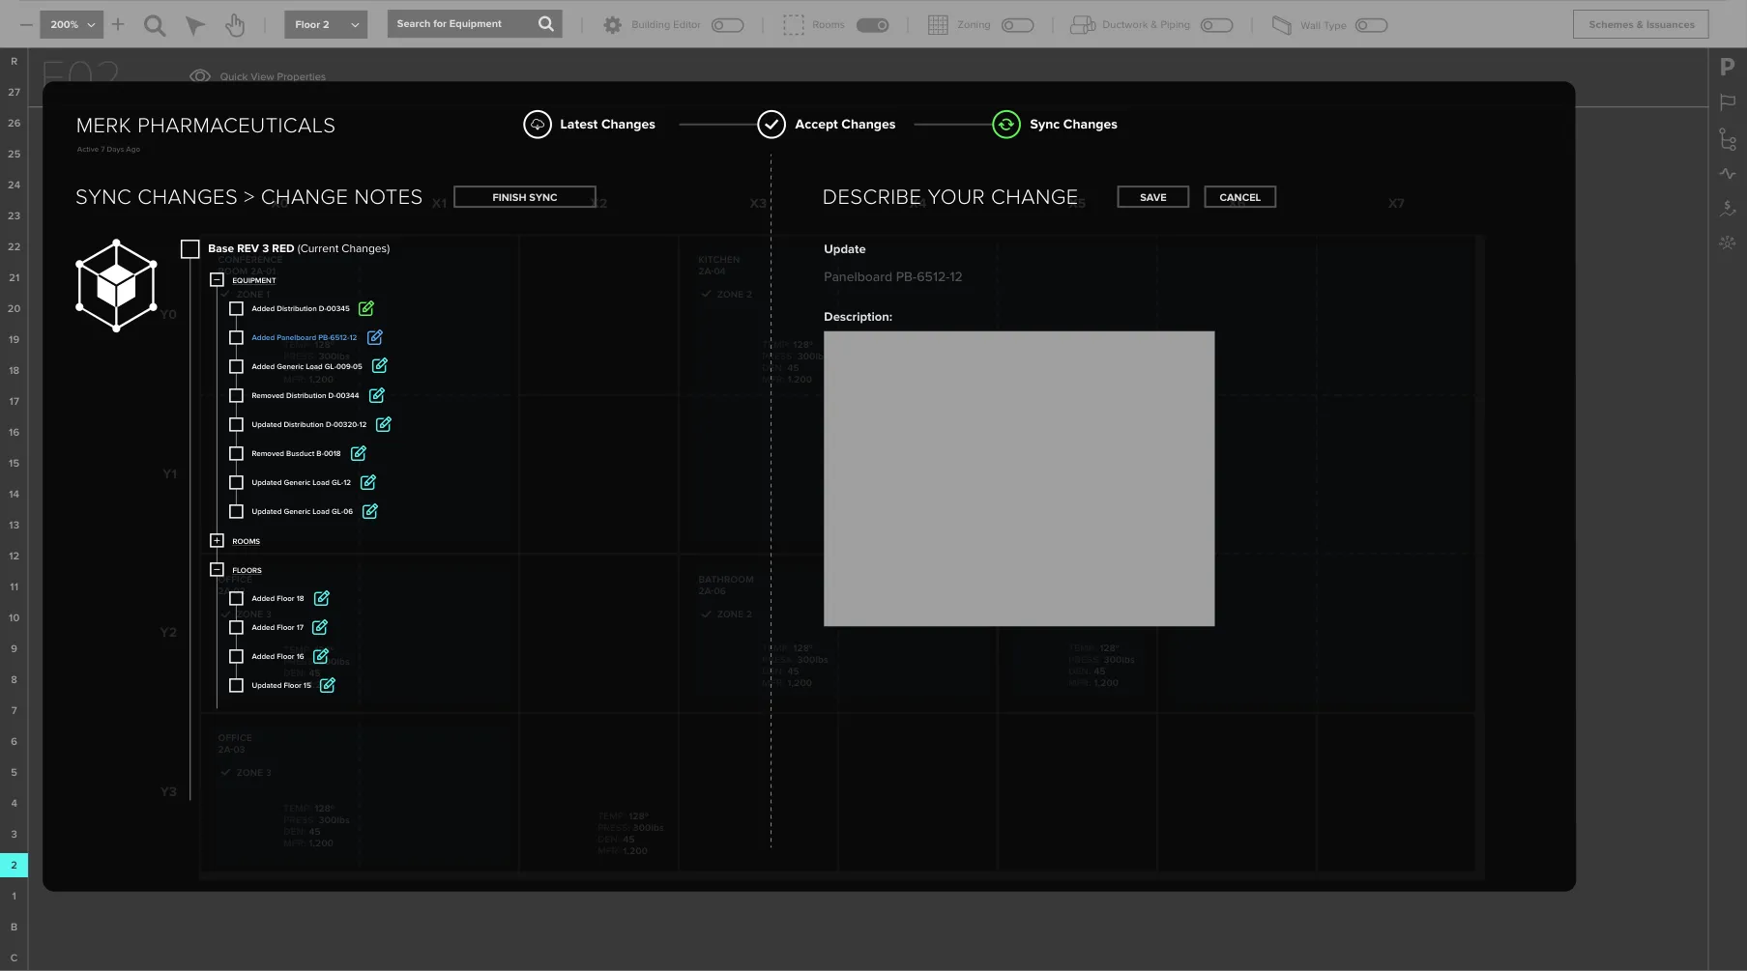The image size is (1747, 971).
Task: Edit note for Added Floor 18
Action: click(x=322, y=598)
